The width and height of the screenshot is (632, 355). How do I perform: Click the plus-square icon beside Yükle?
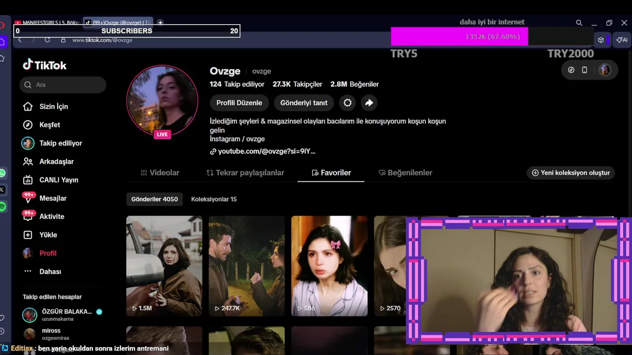[28, 235]
